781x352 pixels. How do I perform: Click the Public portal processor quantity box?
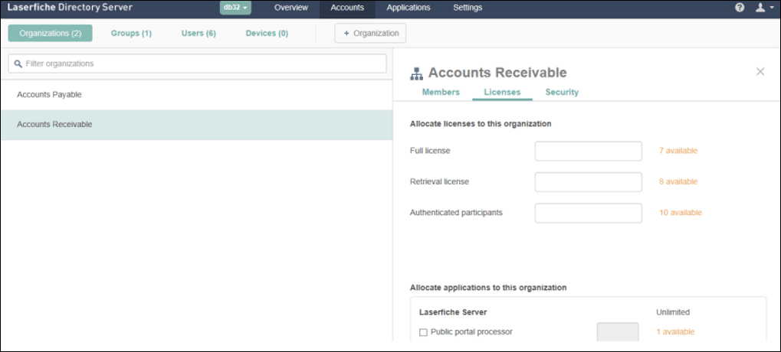[618, 331]
